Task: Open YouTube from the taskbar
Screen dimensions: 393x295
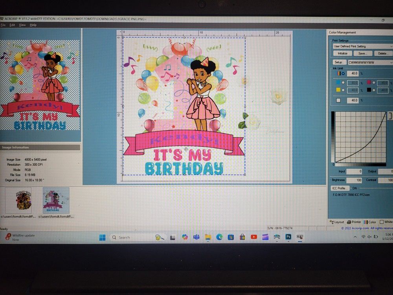Action: pos(254,237)
